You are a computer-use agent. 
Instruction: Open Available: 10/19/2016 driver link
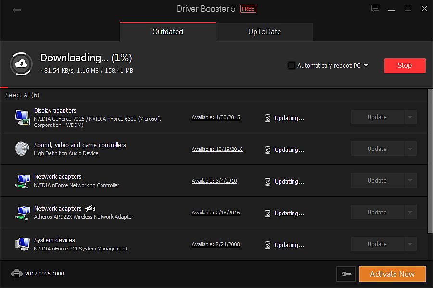coord(217,149)
